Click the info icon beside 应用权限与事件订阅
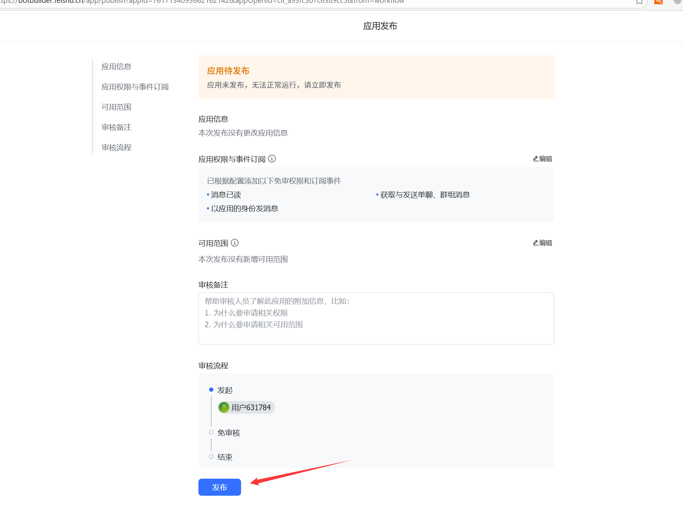This screenshot has height=506, width=683. point(272,159)
